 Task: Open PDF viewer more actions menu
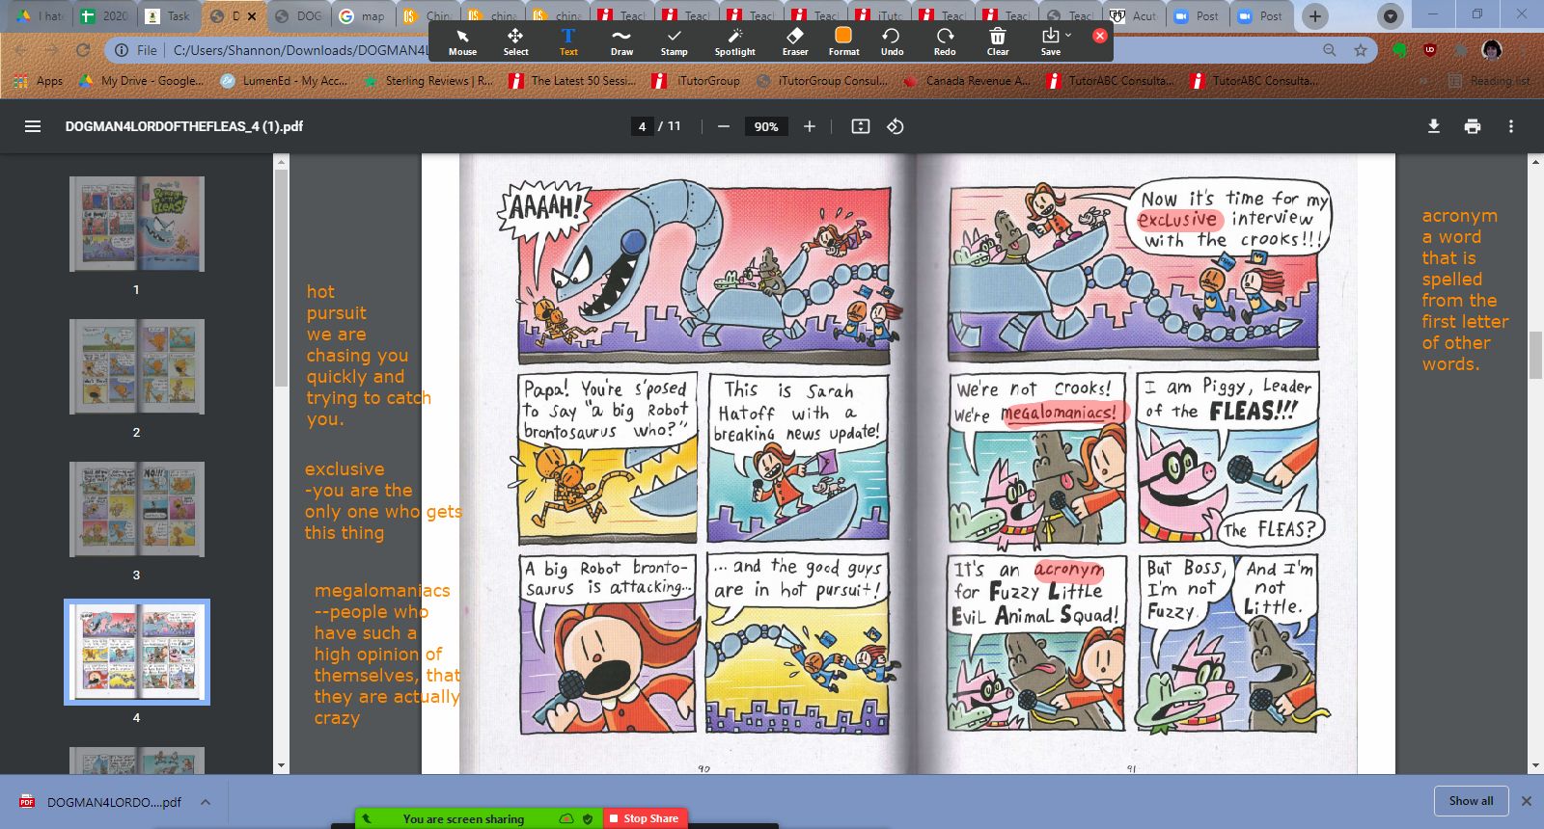click(1511, 126)
